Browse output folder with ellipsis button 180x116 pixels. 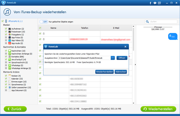113,58
